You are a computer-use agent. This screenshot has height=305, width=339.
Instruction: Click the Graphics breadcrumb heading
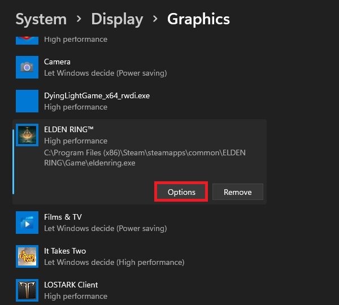point(198,19)
